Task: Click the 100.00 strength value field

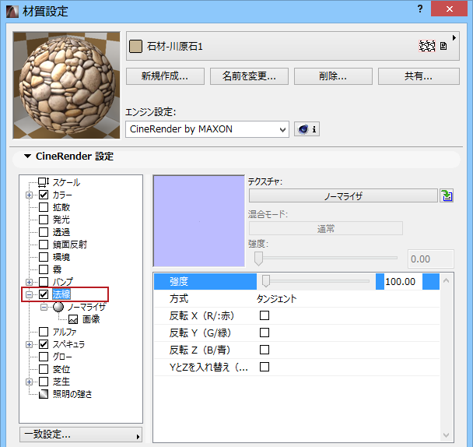Action: 403,281
